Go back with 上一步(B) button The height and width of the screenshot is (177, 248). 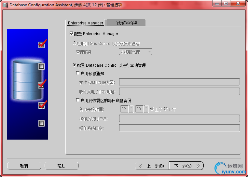tap(152, 166)
